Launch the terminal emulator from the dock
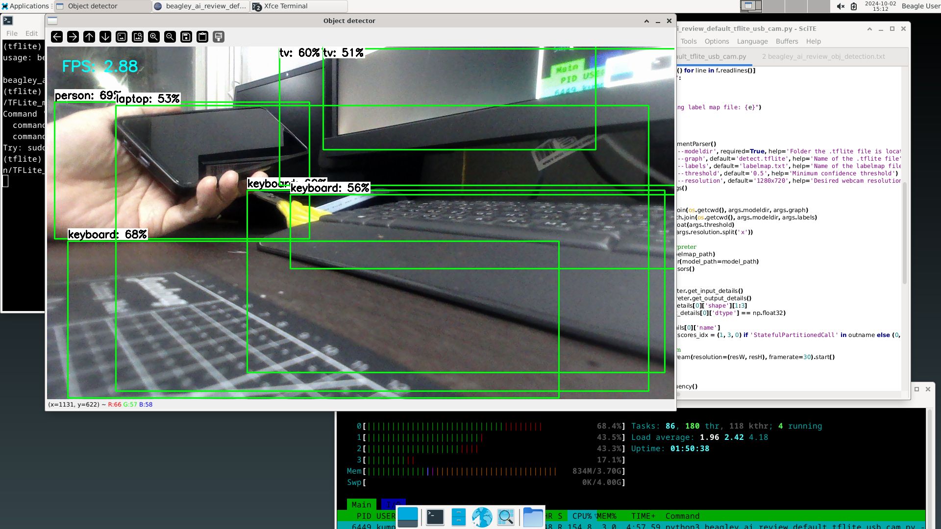941x529 pixels. [435, 517]
